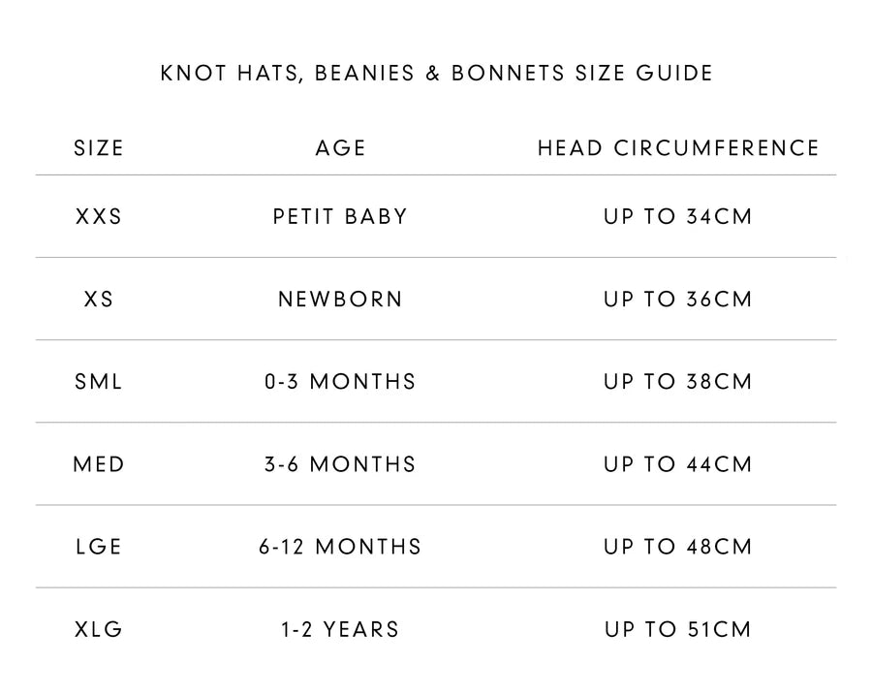Viewport: 872px width, 696px height.
Task: Select the XLG size cell
Action: (99, 630)
